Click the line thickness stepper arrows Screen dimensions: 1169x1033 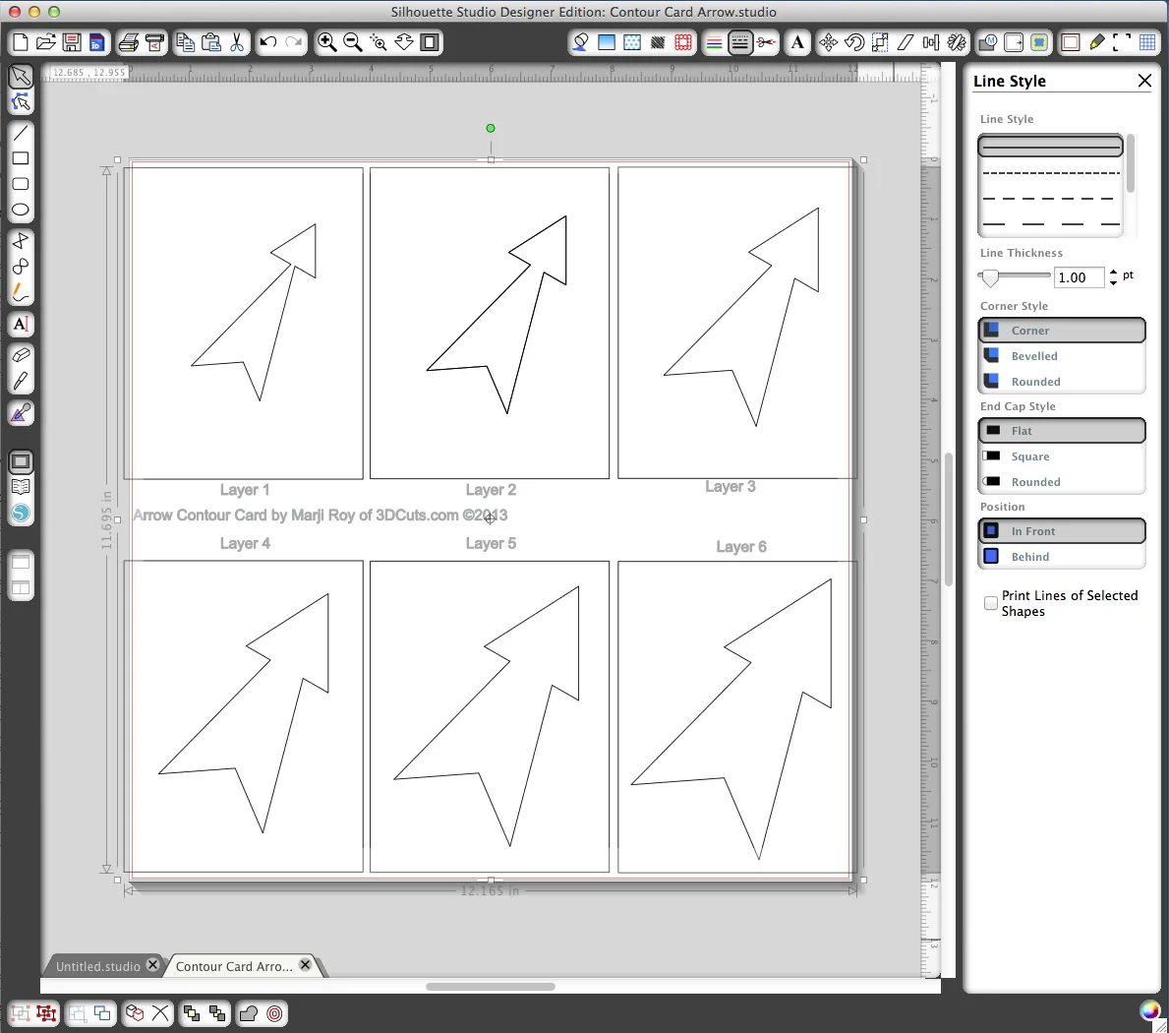[1113, 277]
